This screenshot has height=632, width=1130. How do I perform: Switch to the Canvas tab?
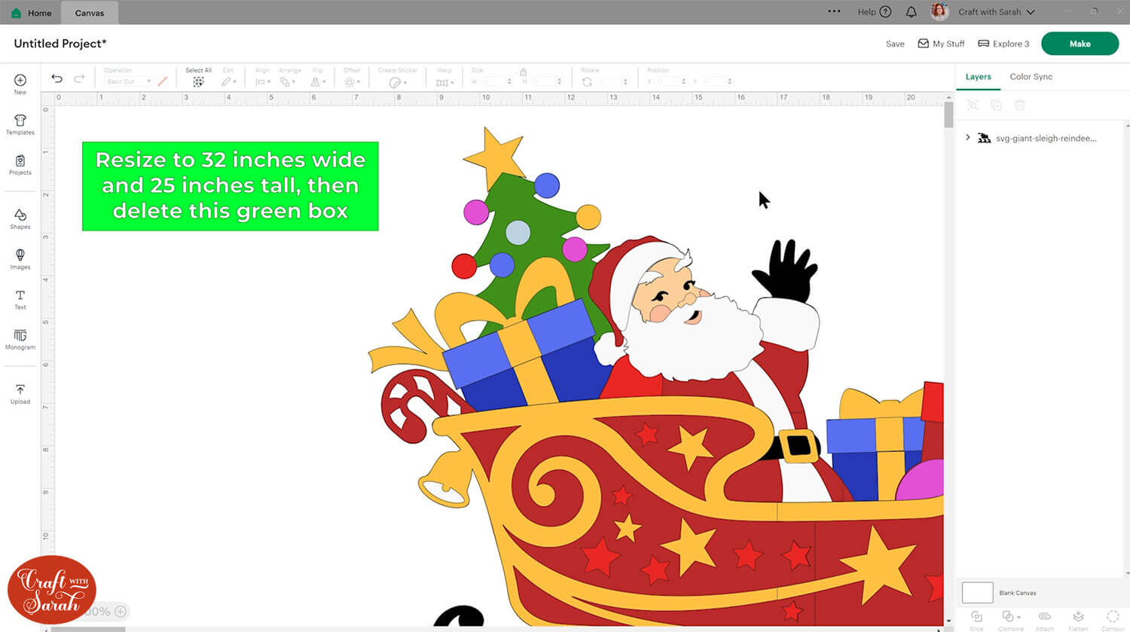(90, 13)
